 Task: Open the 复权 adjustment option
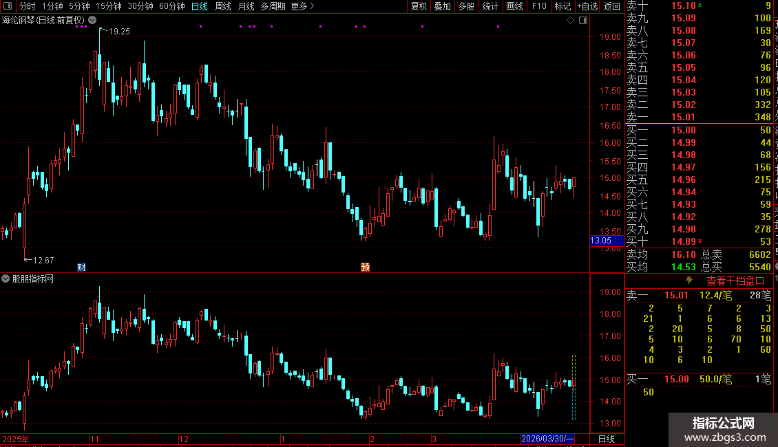[x=419, y=6]
